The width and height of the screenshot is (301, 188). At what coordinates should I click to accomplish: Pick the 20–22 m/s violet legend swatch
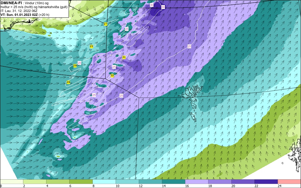point(243,182)
